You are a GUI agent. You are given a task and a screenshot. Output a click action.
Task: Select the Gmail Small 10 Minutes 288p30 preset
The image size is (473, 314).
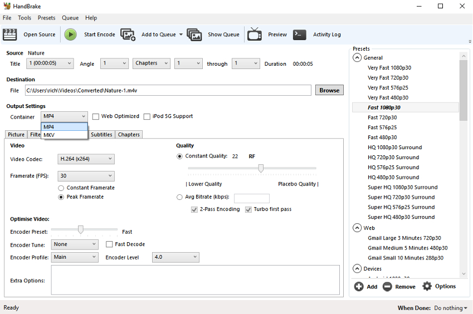(x=406, y=258)
